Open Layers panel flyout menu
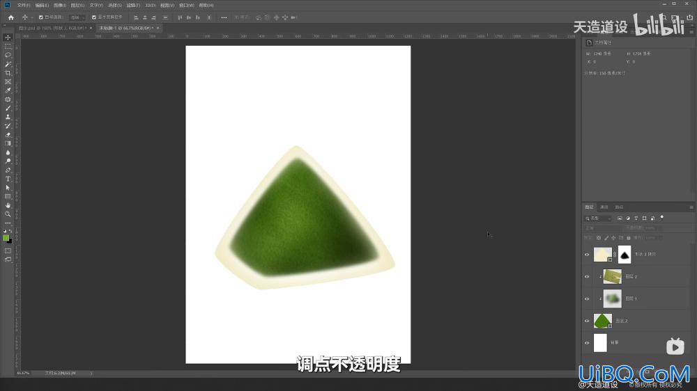Image resolution: width=697 pixels, height=391 pixels. (x=691, y=207)
